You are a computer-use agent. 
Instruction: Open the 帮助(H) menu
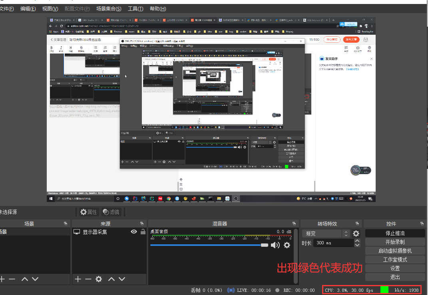[x=158, y=9]
